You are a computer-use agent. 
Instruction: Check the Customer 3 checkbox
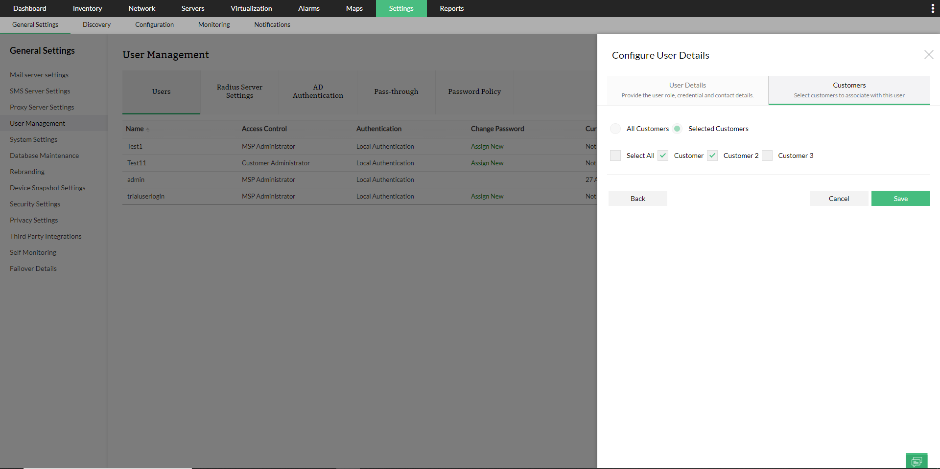767,156
